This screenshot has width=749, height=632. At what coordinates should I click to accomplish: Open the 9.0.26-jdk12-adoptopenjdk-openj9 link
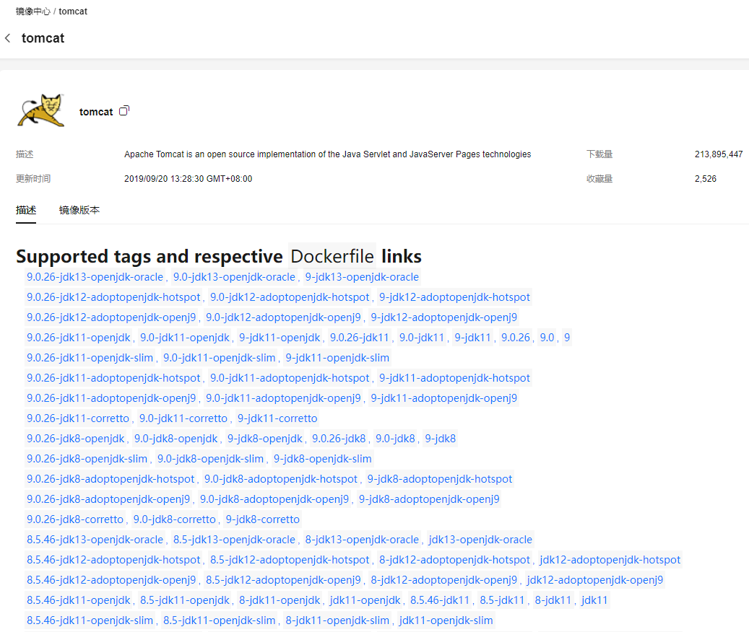111,317
